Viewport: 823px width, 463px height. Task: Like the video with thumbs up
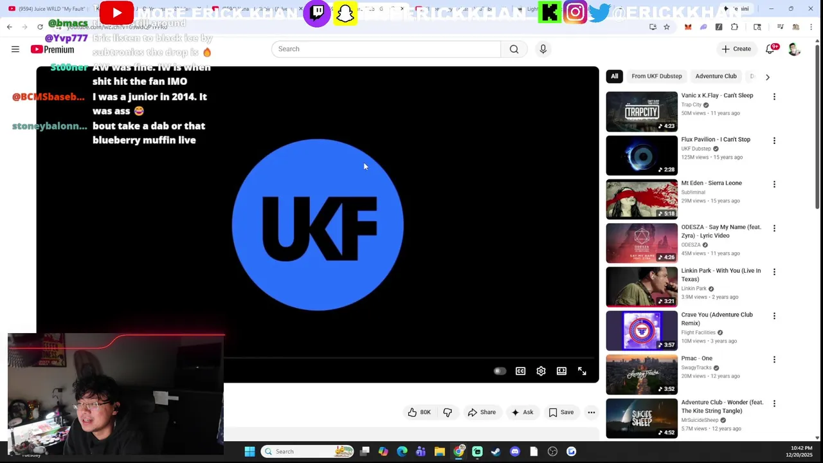[419, 412]
